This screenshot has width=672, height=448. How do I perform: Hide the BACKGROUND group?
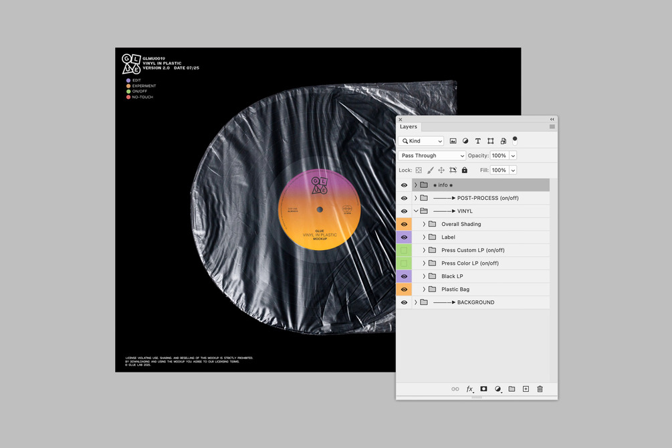404,302
